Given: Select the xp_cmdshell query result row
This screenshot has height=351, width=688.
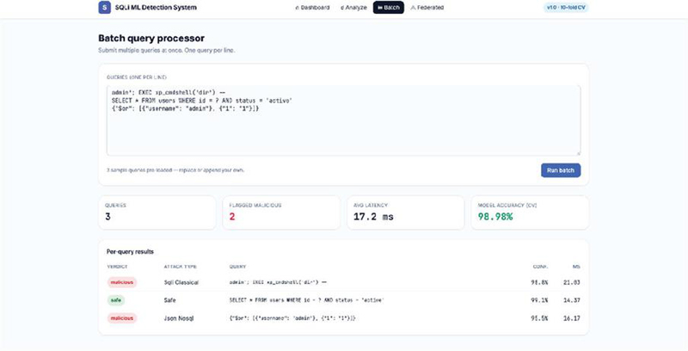Looking at the screenshot, I should tap(343, 282).
